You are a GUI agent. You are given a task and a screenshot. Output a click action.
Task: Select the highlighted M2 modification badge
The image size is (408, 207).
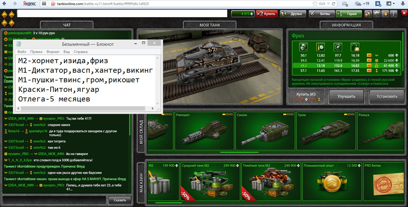point(369,66)
